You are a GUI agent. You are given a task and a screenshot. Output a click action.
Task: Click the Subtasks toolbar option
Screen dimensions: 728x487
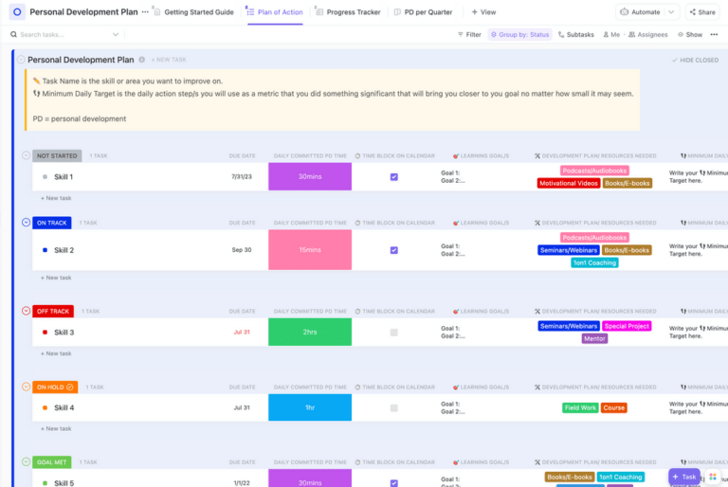(x=575, y=34)
